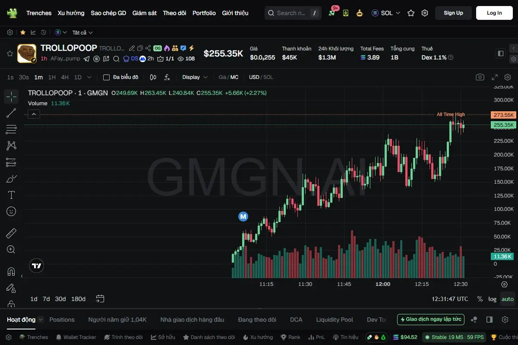Open the Trenches menu
Image resolution: width=518 pixels, height=345 pixels.
pos(39,13)
